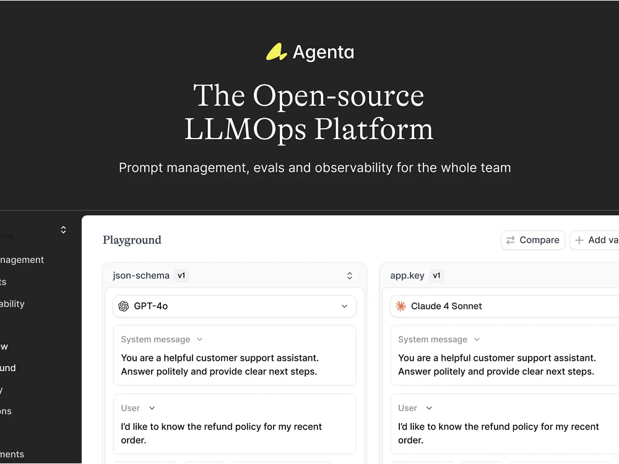Open the sidebar workspace switcher arrows
The image size is (619, 464).
point(63,230)
